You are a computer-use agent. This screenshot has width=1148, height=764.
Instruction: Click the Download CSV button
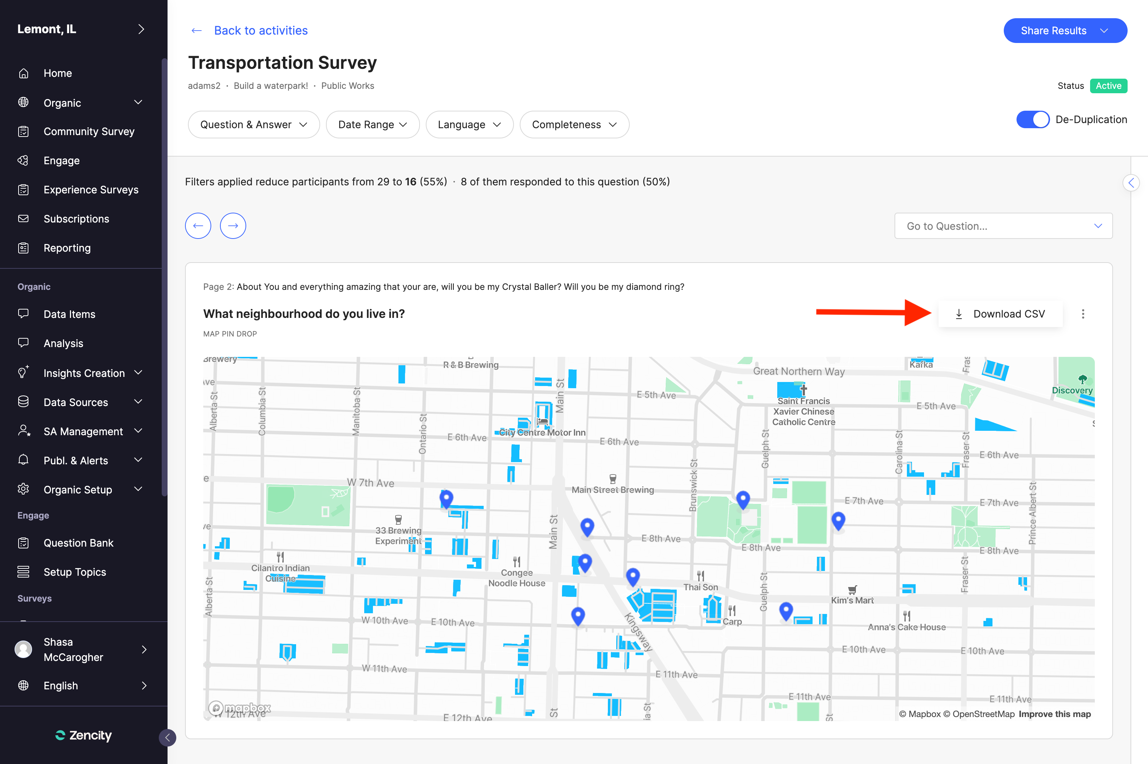click(x=1000, y=314)
